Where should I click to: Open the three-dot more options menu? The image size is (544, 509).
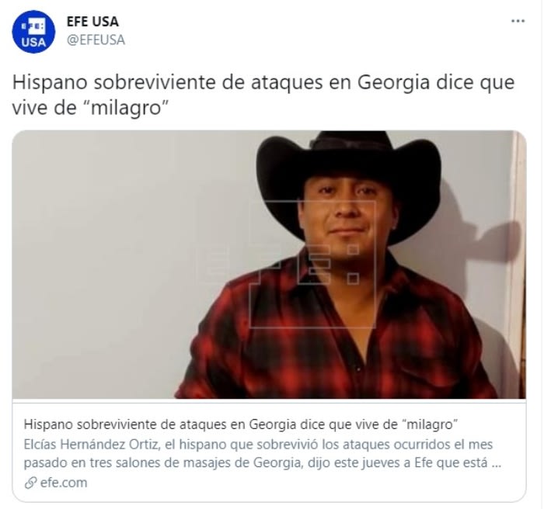[518, 21]
